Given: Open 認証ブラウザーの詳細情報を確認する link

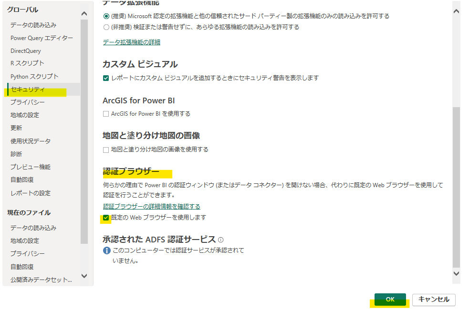Looking at the screenshot, I should 152,206.
